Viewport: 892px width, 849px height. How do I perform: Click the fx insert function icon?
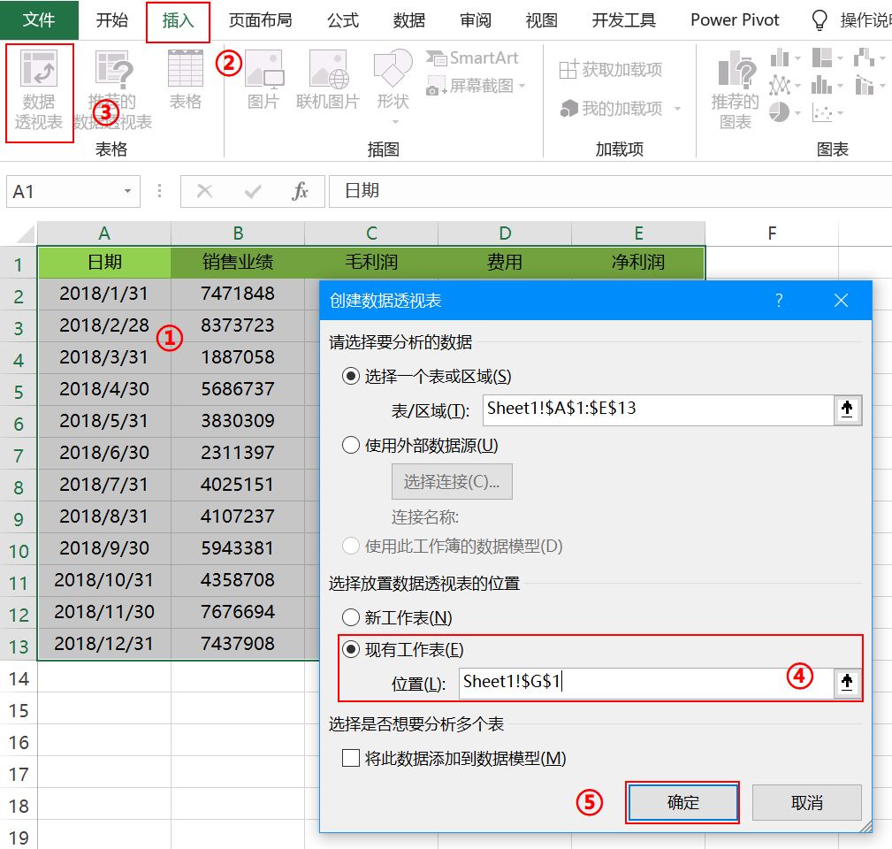[x=300, y=191]
